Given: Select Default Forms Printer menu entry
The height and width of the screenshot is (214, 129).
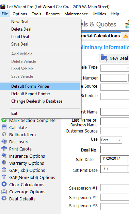Looking at the screenshot, I should tap(40, 86).
